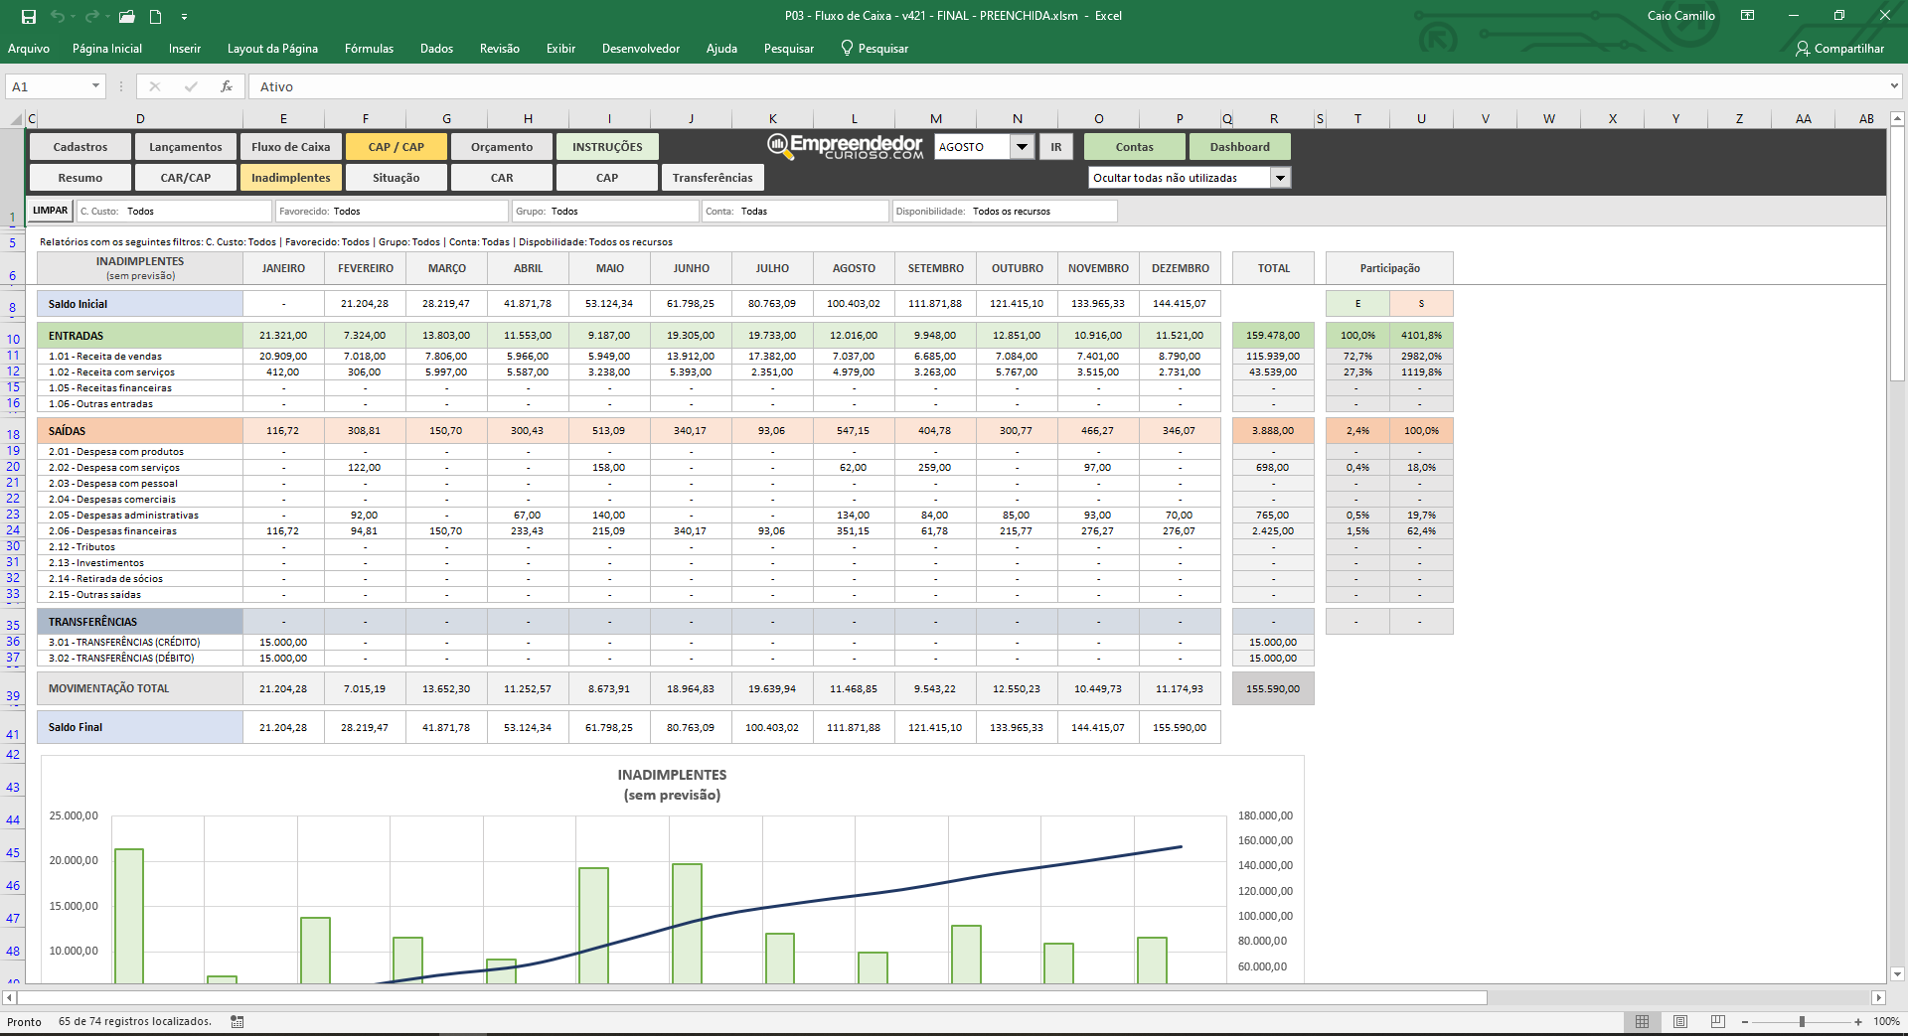This screenshot has width=1908, height=1036.
Task: Select the Normal view button
Action: point(1643,1021)
